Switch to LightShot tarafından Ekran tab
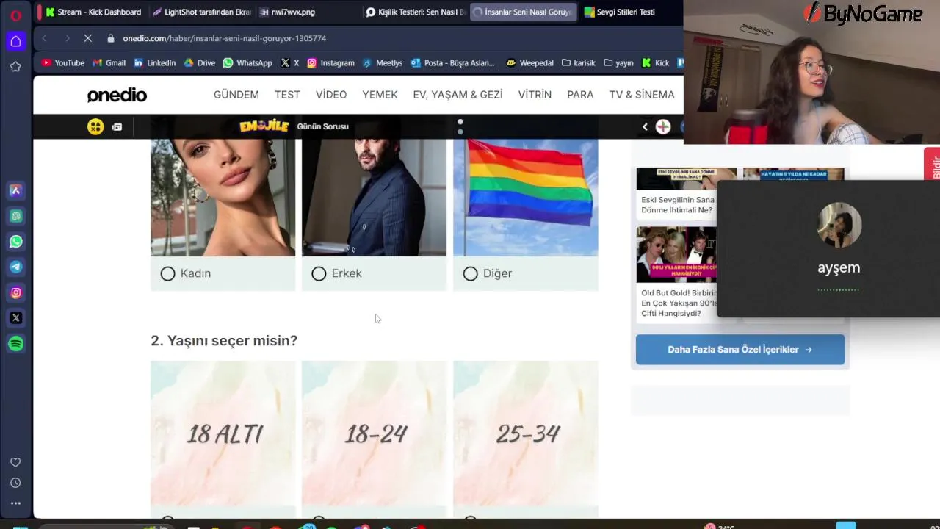This screenshot has height=529, width=940. [x=200, y=12]
